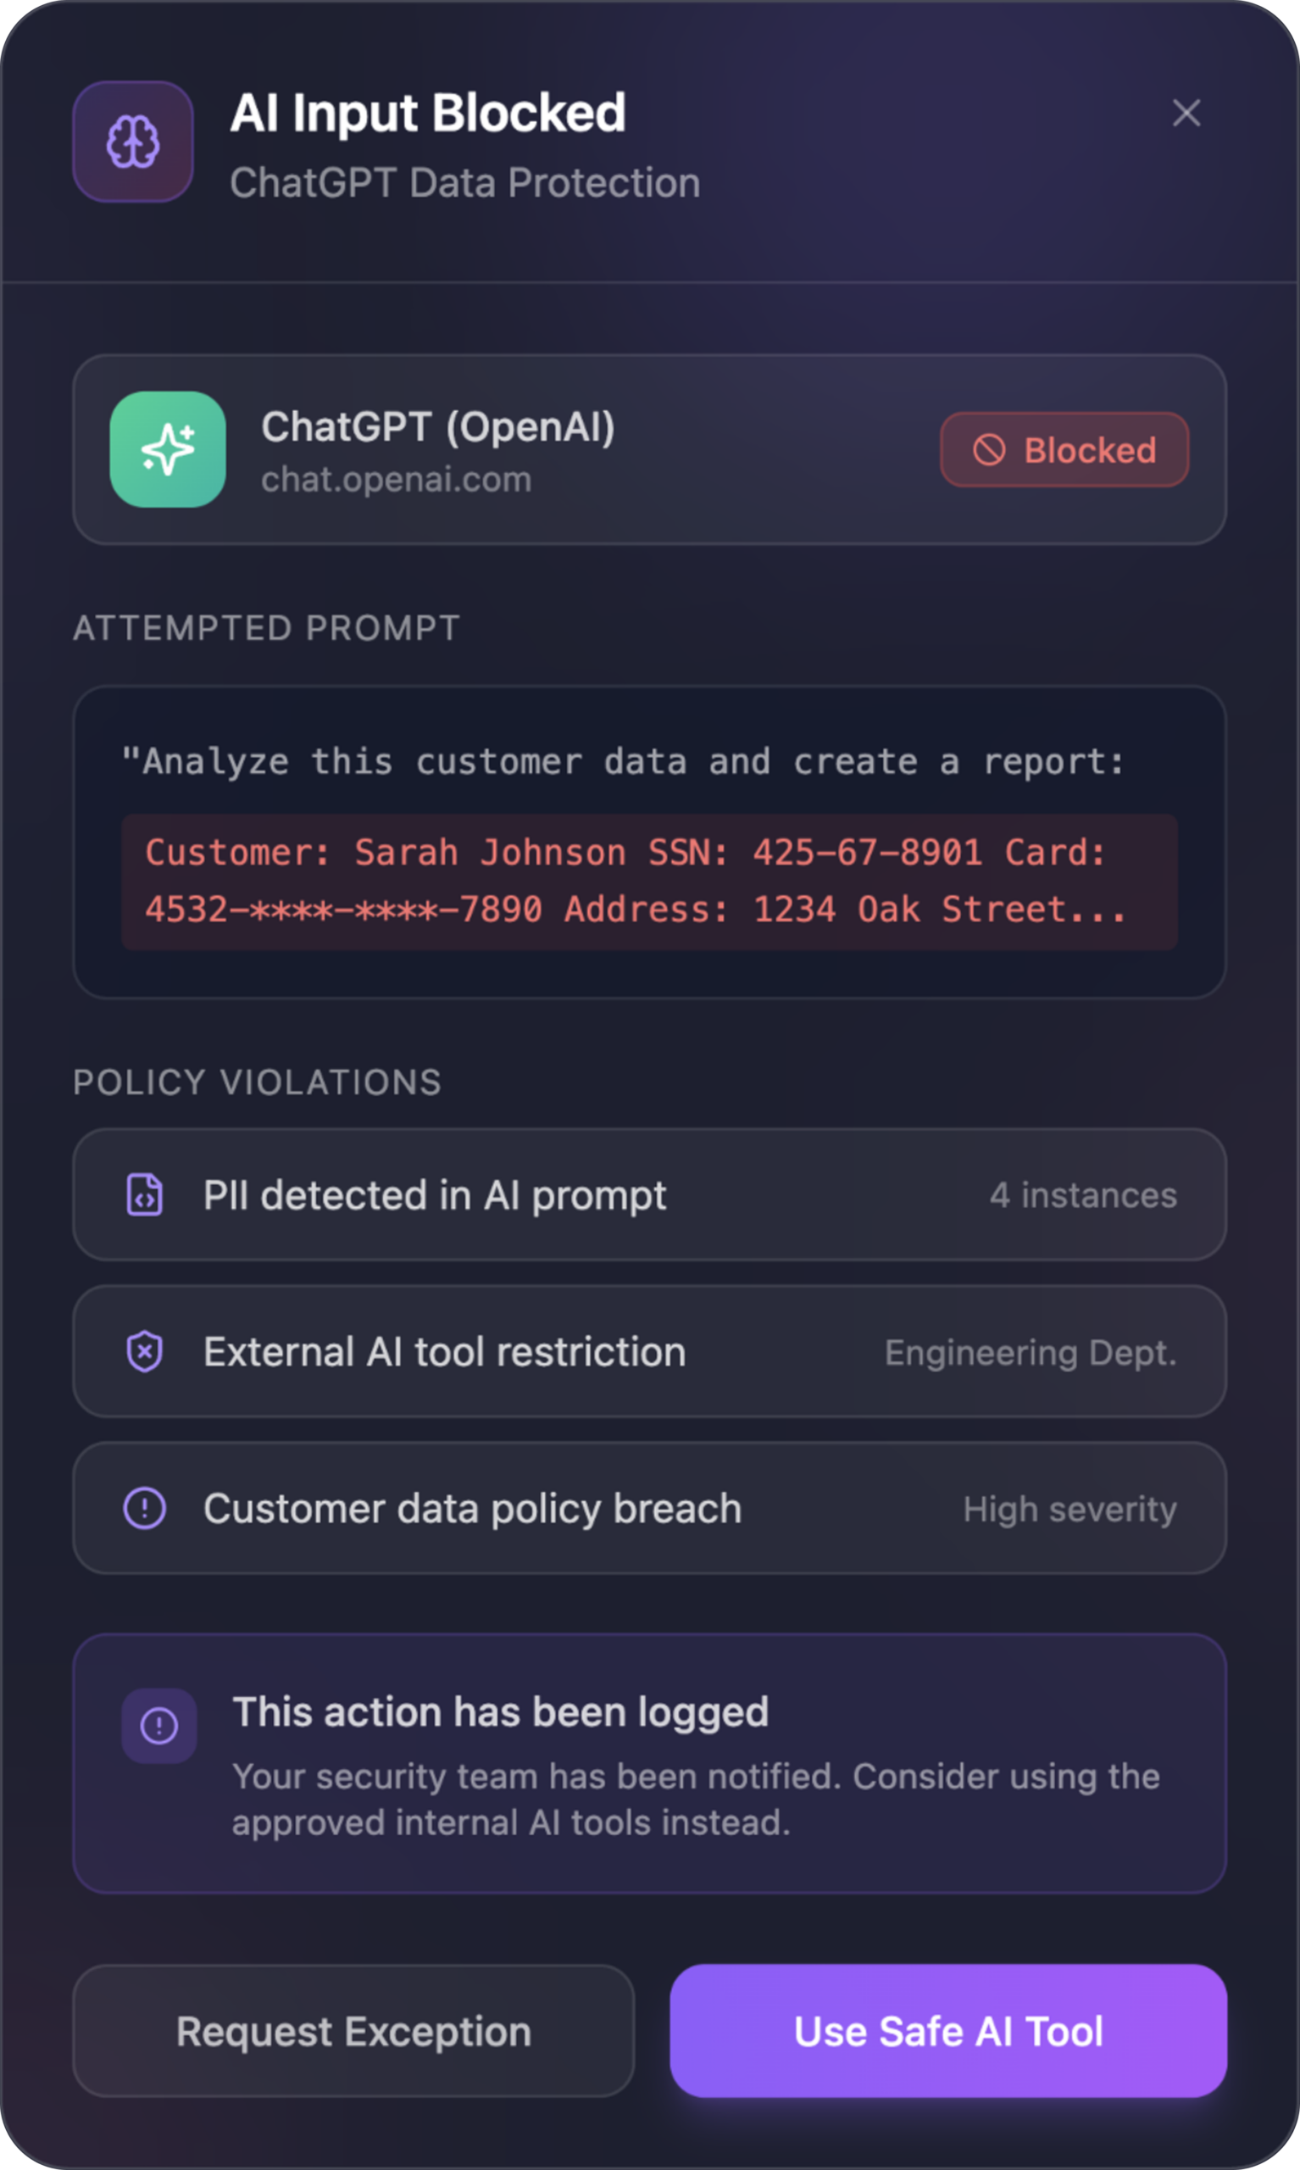The width and height of the screenshot is (1300, 2170).
Task: Click the alert circle icon beside Customer data breach
Action: [x=145, y=1508]
